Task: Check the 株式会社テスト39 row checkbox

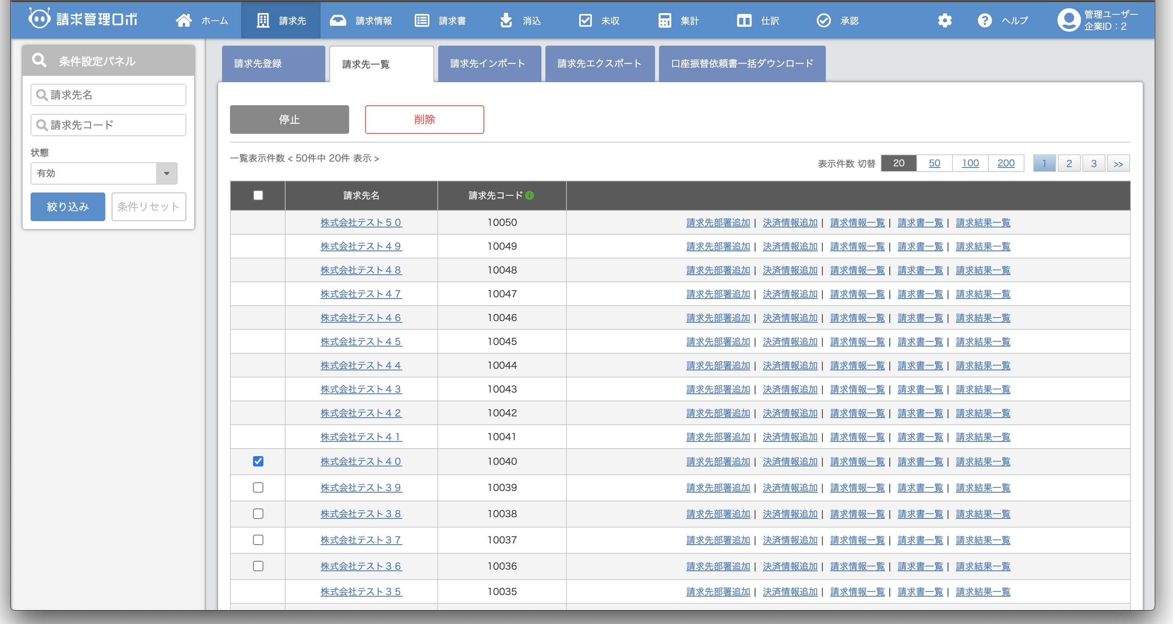Action: click(x=258, y=487)
